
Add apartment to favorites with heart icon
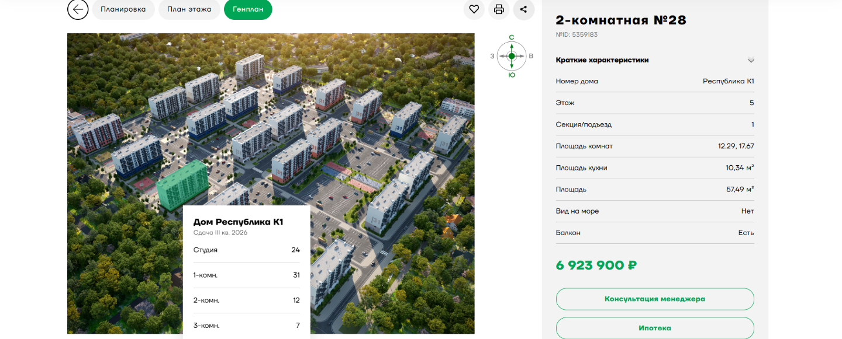pyautogui.click(x=474, y=9)
